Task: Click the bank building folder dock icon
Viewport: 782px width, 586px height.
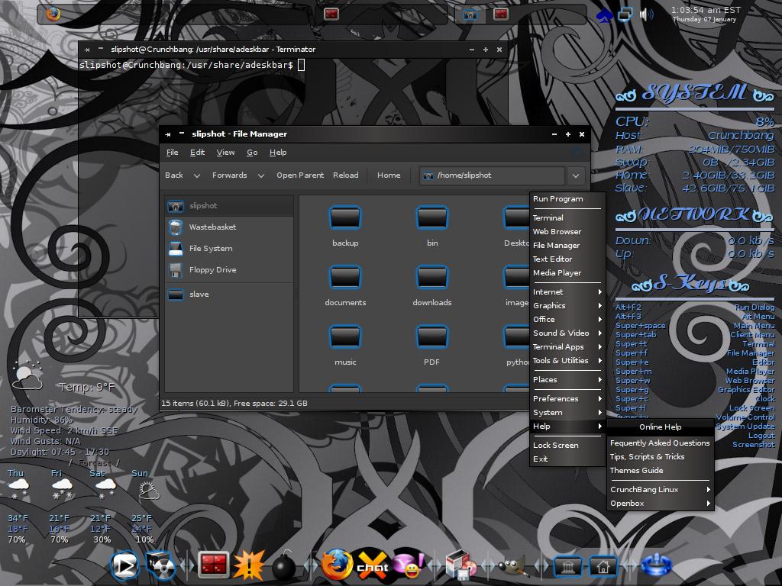Action: pos(567,566)
